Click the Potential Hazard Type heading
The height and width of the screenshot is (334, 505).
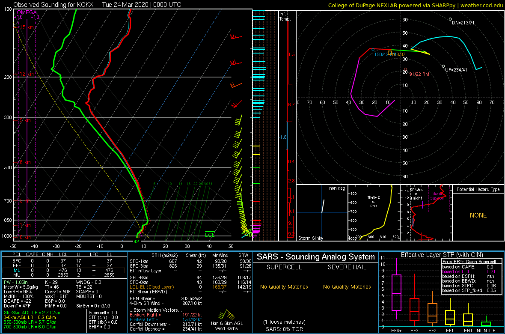click(x=478, y=190)
